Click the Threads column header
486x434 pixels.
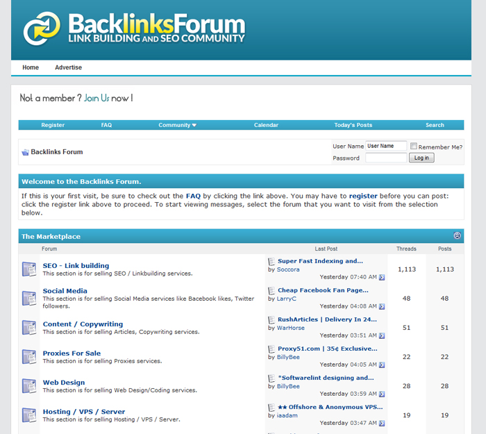(x=406, y=249)
